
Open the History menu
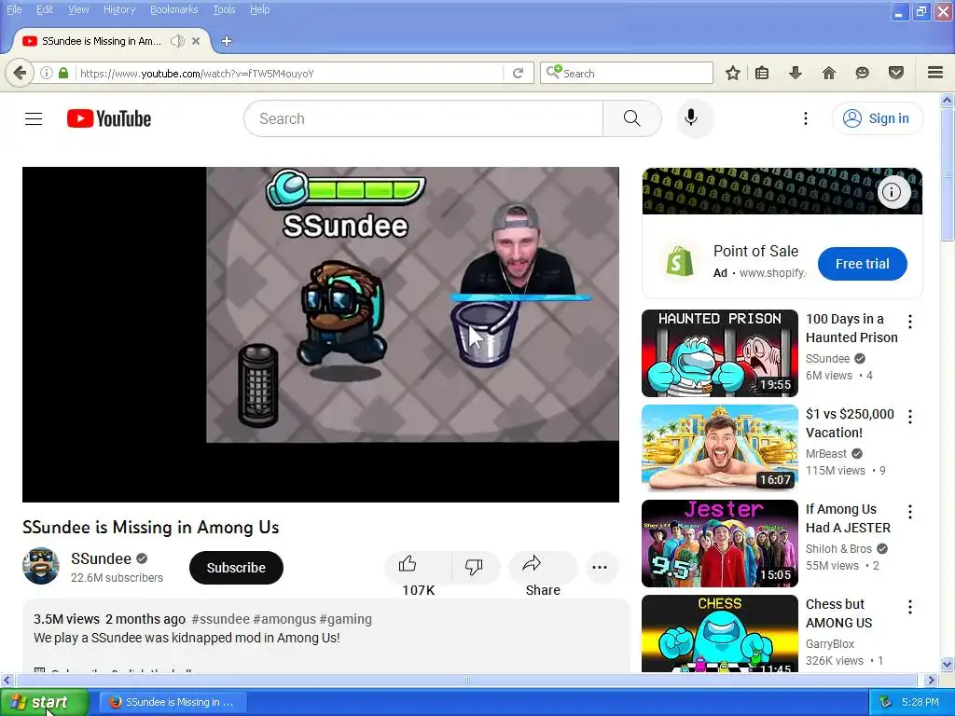click(x=119, y=9)
